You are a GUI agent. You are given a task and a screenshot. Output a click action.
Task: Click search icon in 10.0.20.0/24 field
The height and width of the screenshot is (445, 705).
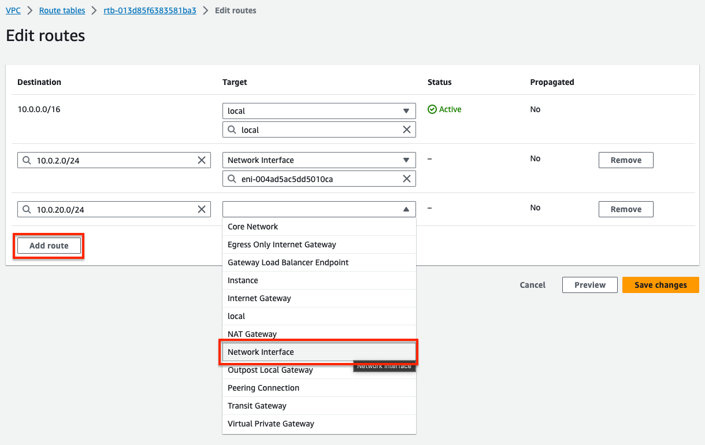[27, 209]
